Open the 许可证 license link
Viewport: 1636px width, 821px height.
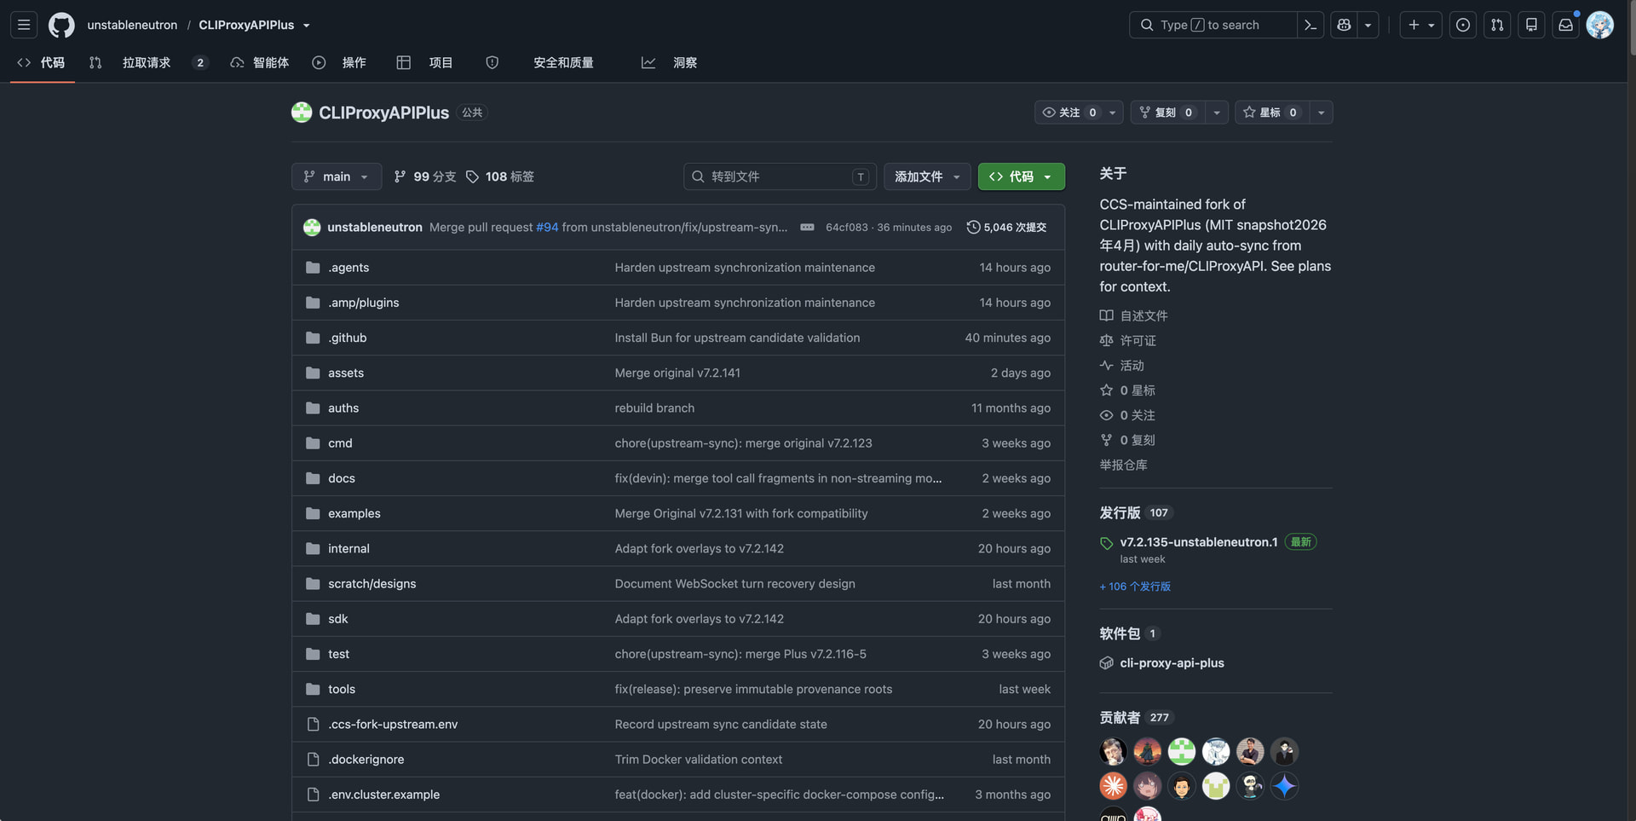point(1127,340)
